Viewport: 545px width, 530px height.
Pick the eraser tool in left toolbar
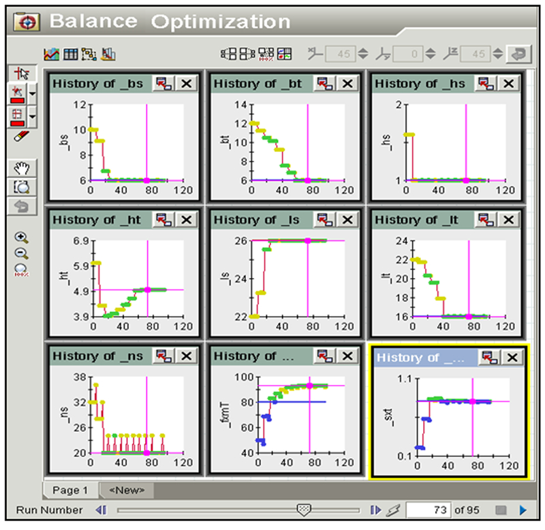pos(21,136)
